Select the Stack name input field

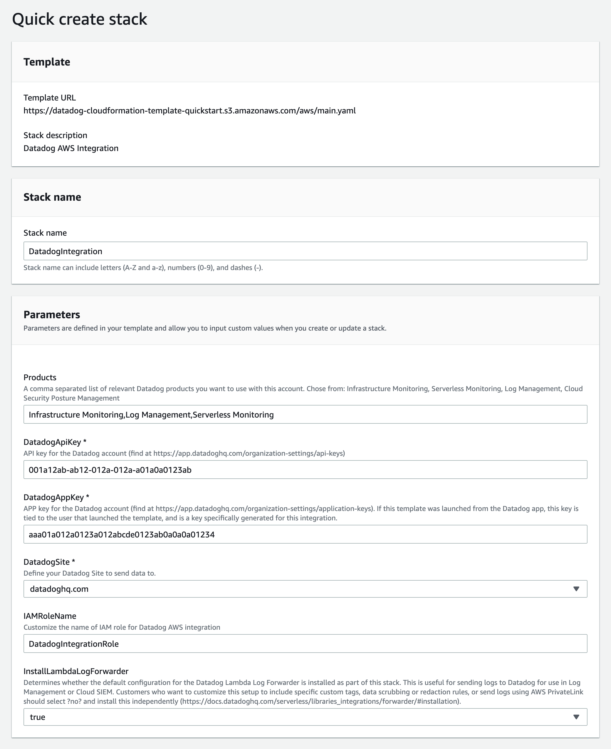(305, 251)
